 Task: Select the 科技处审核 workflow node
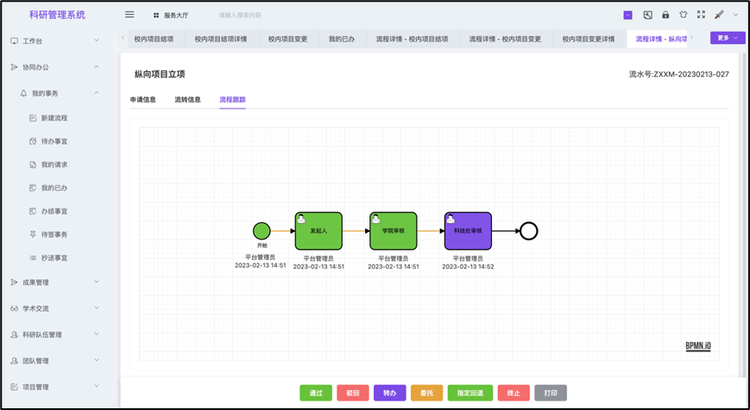coord(468,230)
